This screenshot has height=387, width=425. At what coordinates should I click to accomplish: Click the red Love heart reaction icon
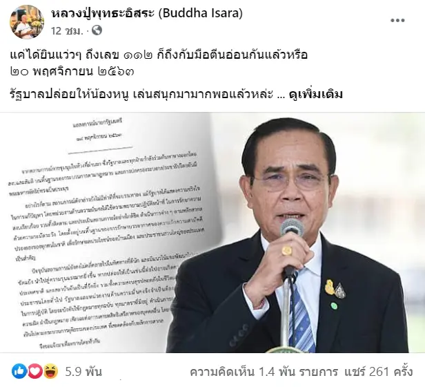click(35, 371)
